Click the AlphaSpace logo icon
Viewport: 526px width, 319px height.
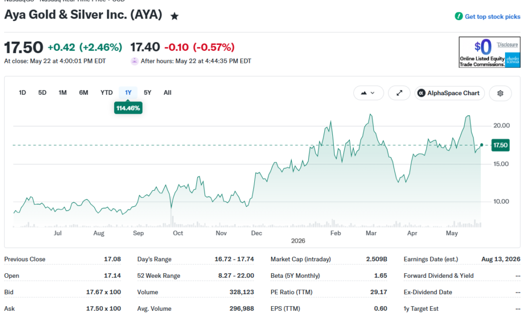[x=421, y=93]
